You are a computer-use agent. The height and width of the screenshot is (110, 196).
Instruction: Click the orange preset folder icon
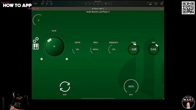37,9
